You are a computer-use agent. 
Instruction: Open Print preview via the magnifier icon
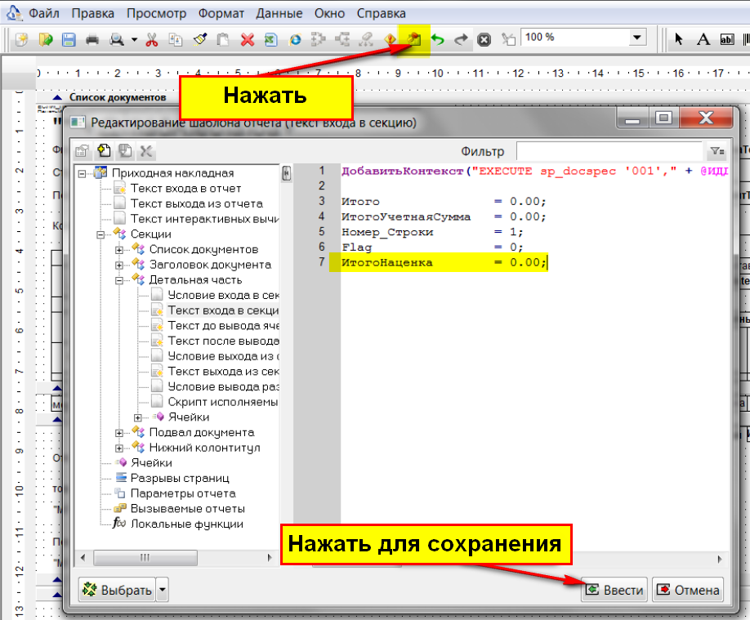[117, 39]
